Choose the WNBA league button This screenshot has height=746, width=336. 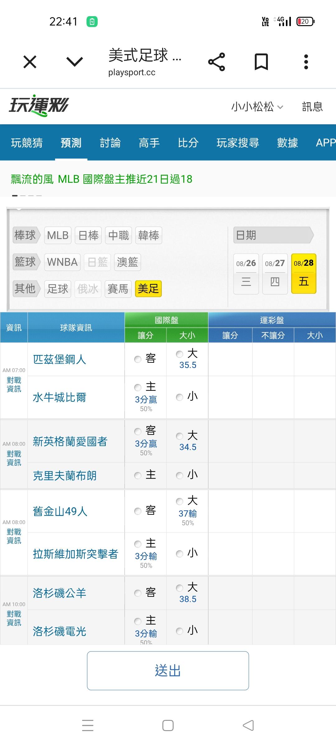coord(62,262)
